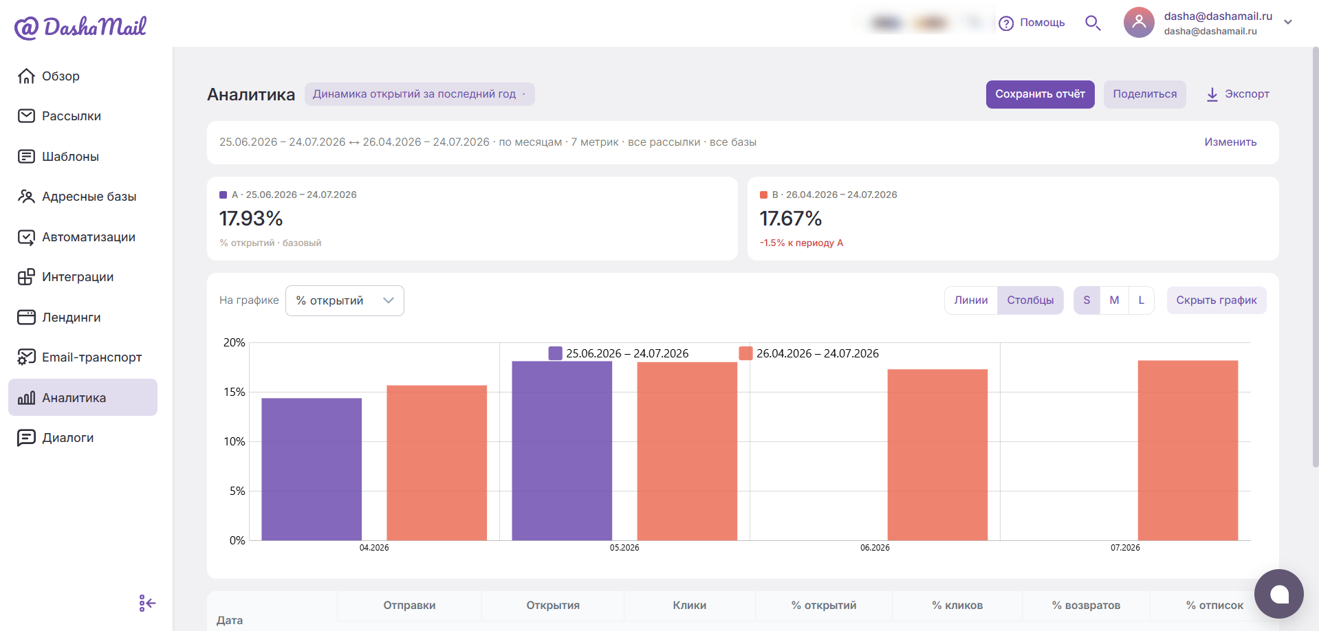
Task: Expand the % открытий metric dropdown
Action: tap(345, 301)
